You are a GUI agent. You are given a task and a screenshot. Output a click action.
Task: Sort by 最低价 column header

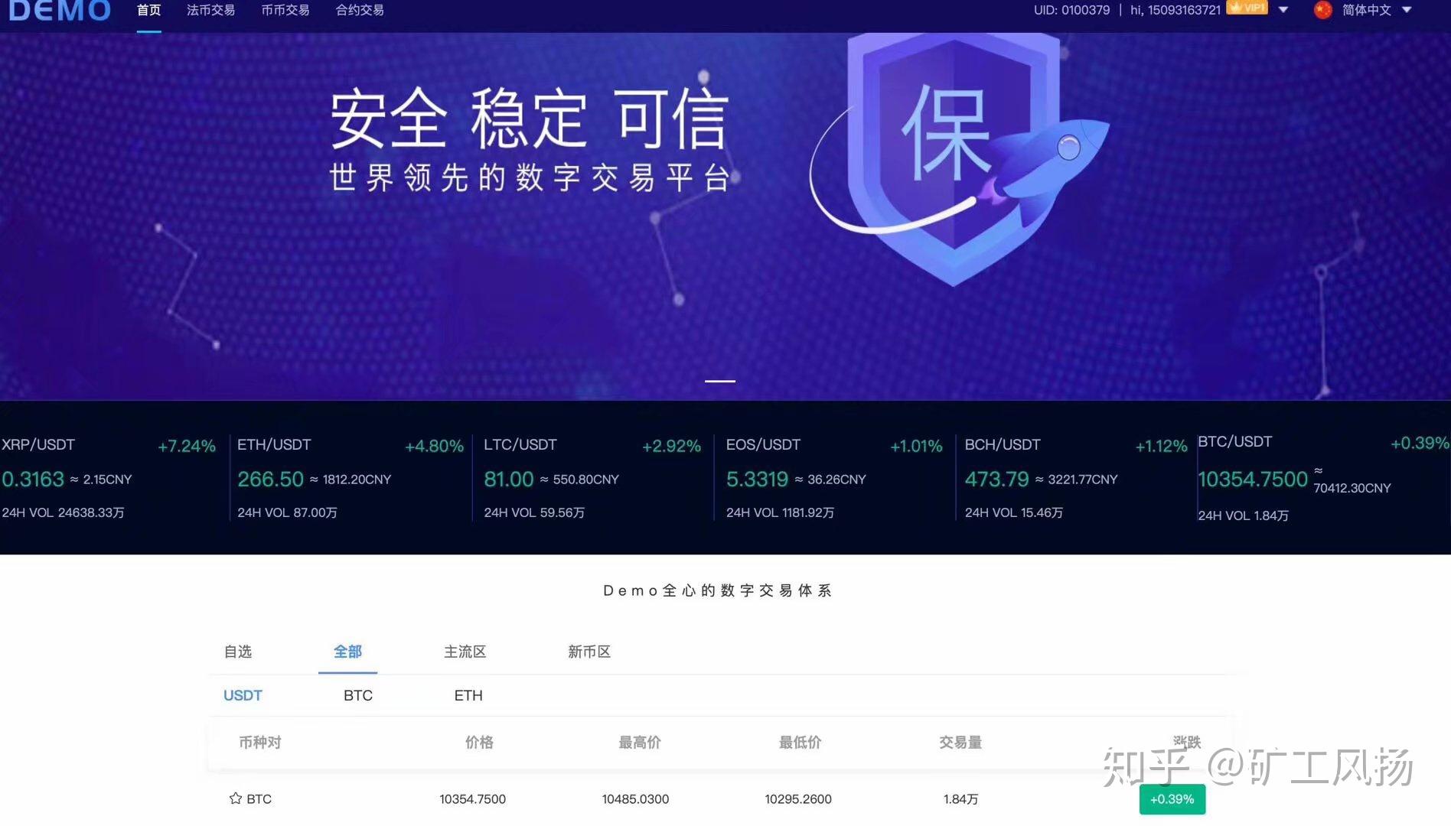[800, 742]
